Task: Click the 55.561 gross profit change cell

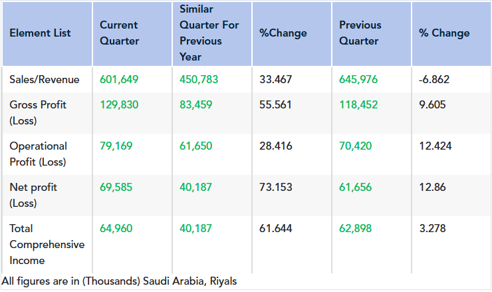Action: pos(275,105)
